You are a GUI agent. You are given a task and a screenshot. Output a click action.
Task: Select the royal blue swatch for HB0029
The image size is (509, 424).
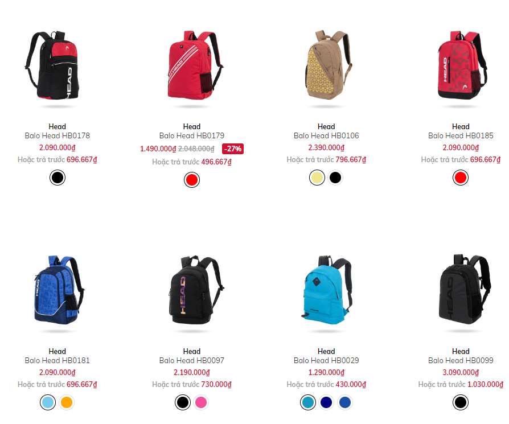(x=345, y=402)
